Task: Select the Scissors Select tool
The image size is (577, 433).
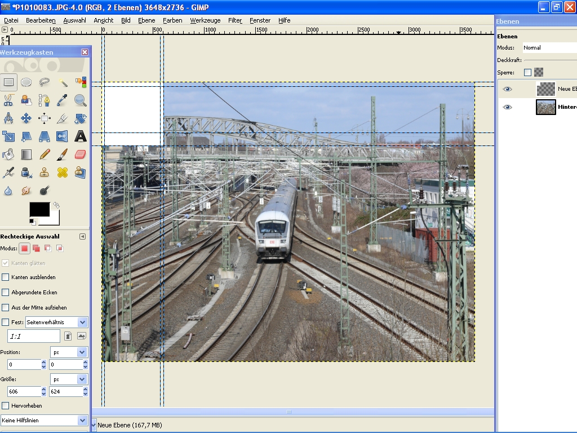Action: click(8, 100)
